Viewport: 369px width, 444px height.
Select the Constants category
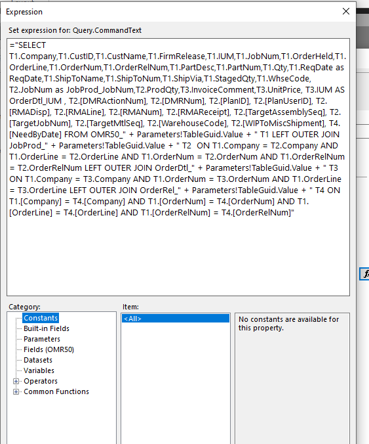[x=41, y=318]
